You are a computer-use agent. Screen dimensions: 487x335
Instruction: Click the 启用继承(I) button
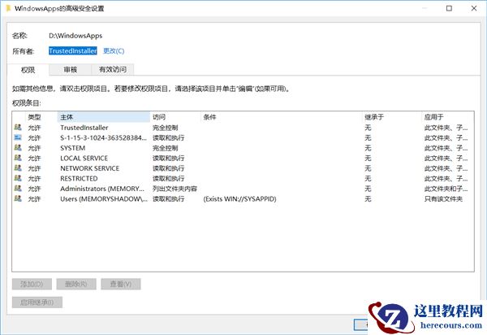(37, 302)
